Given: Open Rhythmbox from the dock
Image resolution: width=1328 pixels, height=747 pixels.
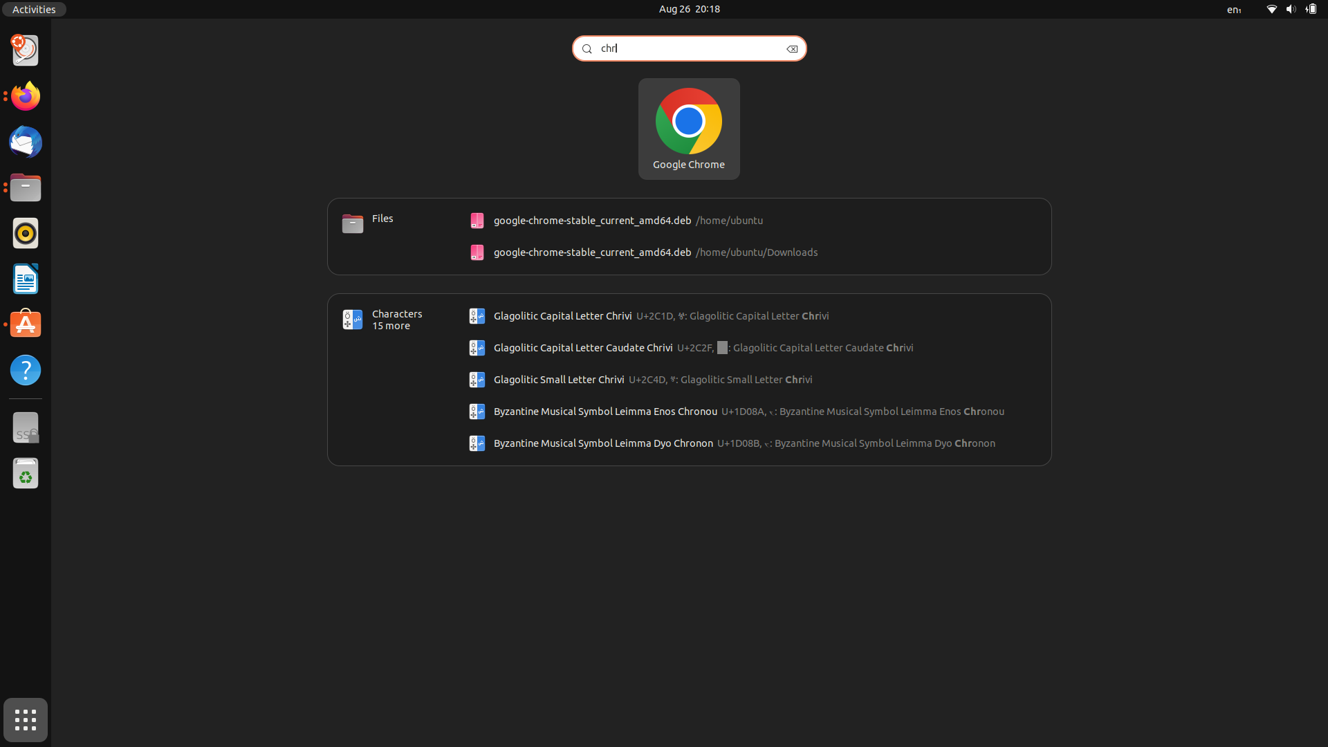Looking at the screenshot, I should (x=26, y=233).
